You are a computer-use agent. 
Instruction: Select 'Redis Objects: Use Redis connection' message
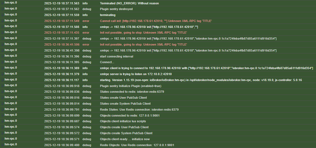click(137, 145)
